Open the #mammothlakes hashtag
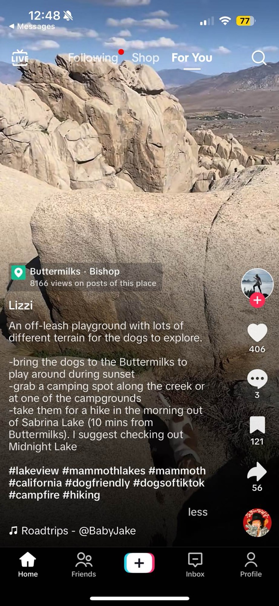279x606 pixels. (104, 471)
